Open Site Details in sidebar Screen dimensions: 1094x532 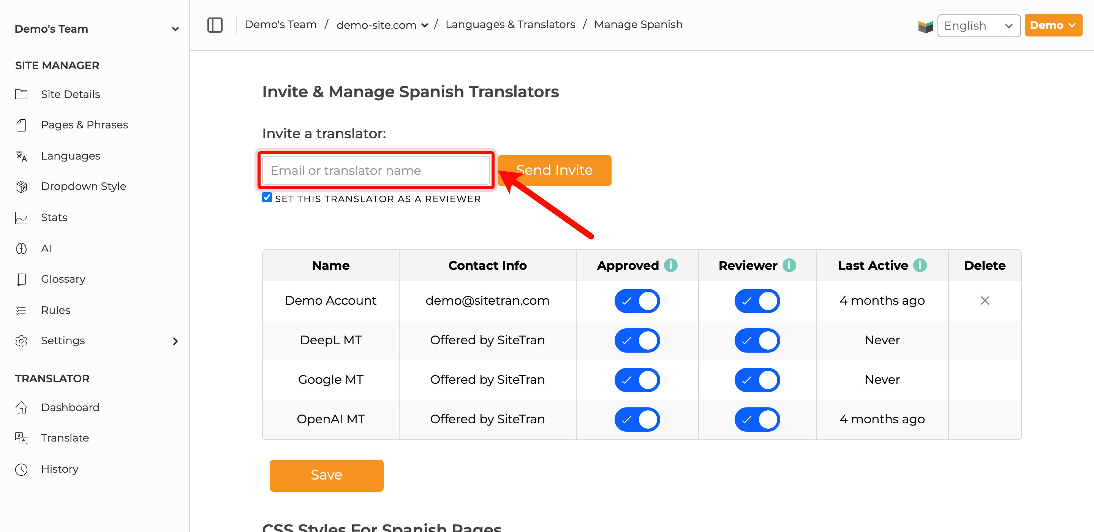click(x=71, y=94)
